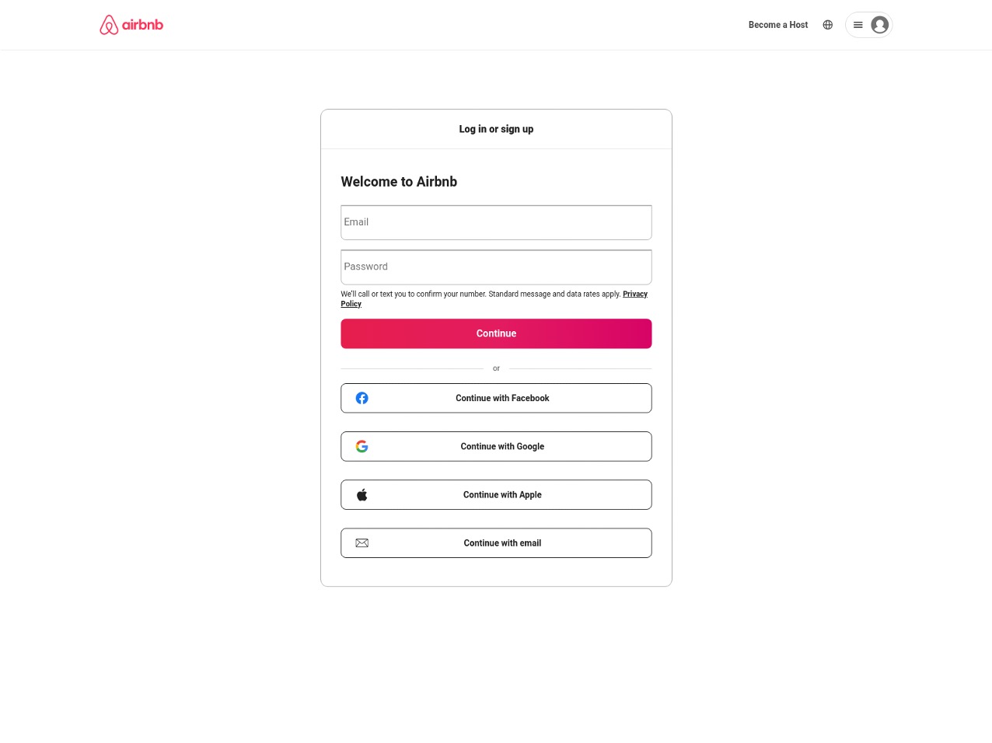Screen dimensions: 992x743
Task: Click the Facebook logo icon
Action: coord(362,398)
